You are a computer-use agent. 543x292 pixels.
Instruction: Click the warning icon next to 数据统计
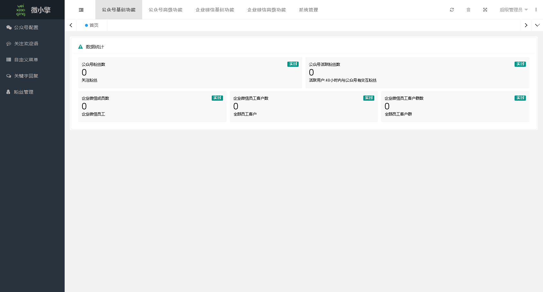point(80,47)
